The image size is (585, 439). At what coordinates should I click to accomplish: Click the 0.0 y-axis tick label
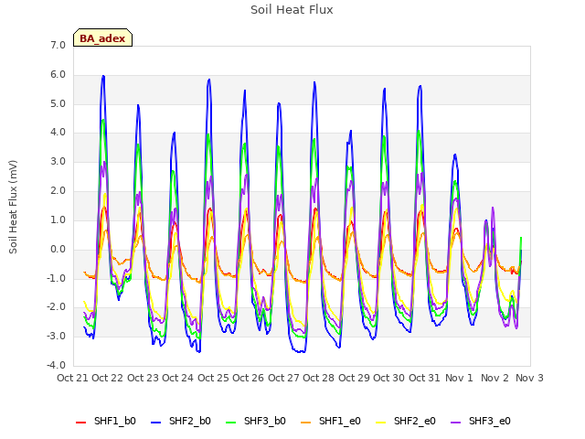pos(58,250)
